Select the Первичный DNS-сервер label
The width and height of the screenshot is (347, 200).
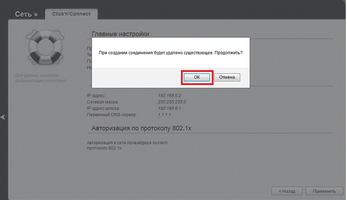click(112, 114)
